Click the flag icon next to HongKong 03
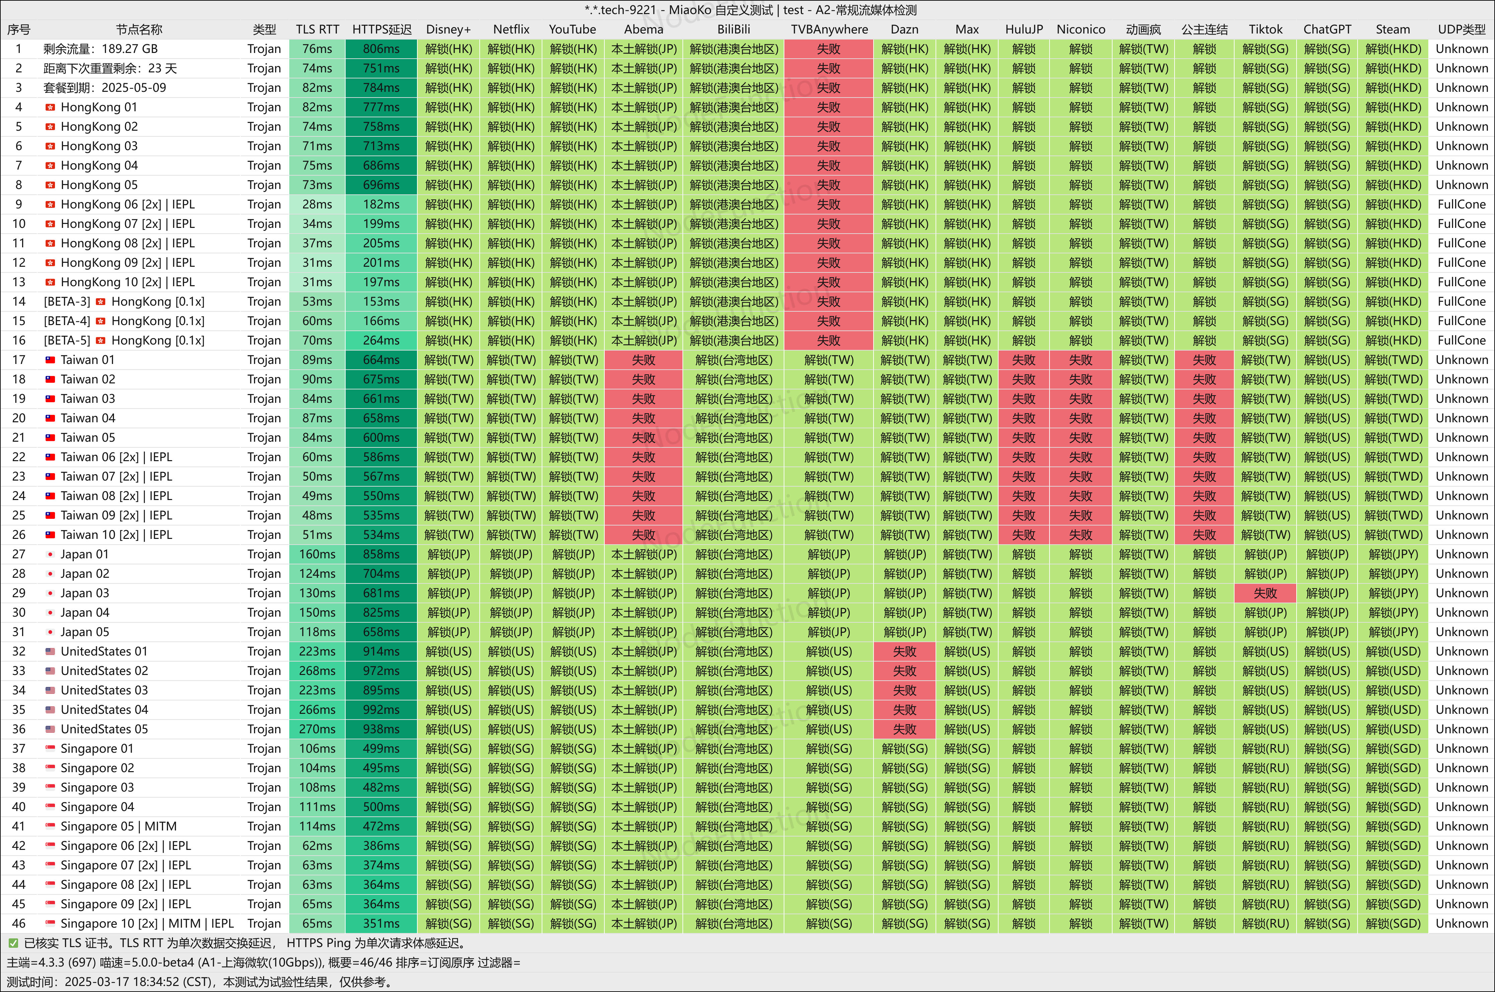The width and height of the screenshot is (1495, 992). pos(50,146)
